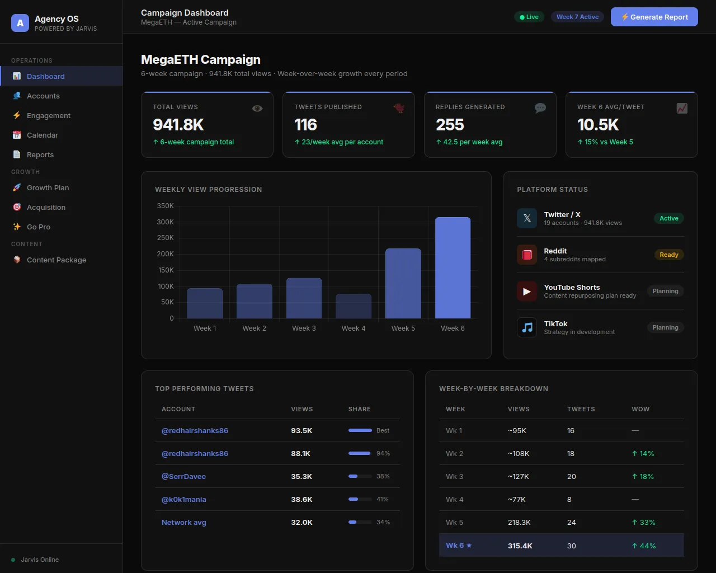Click the Live status badge
This screenshot has width=716, height=573.
(529, 17)
